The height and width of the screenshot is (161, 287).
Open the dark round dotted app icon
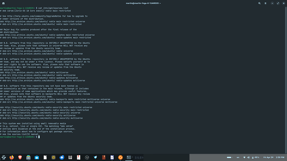(x=87, y=157)
